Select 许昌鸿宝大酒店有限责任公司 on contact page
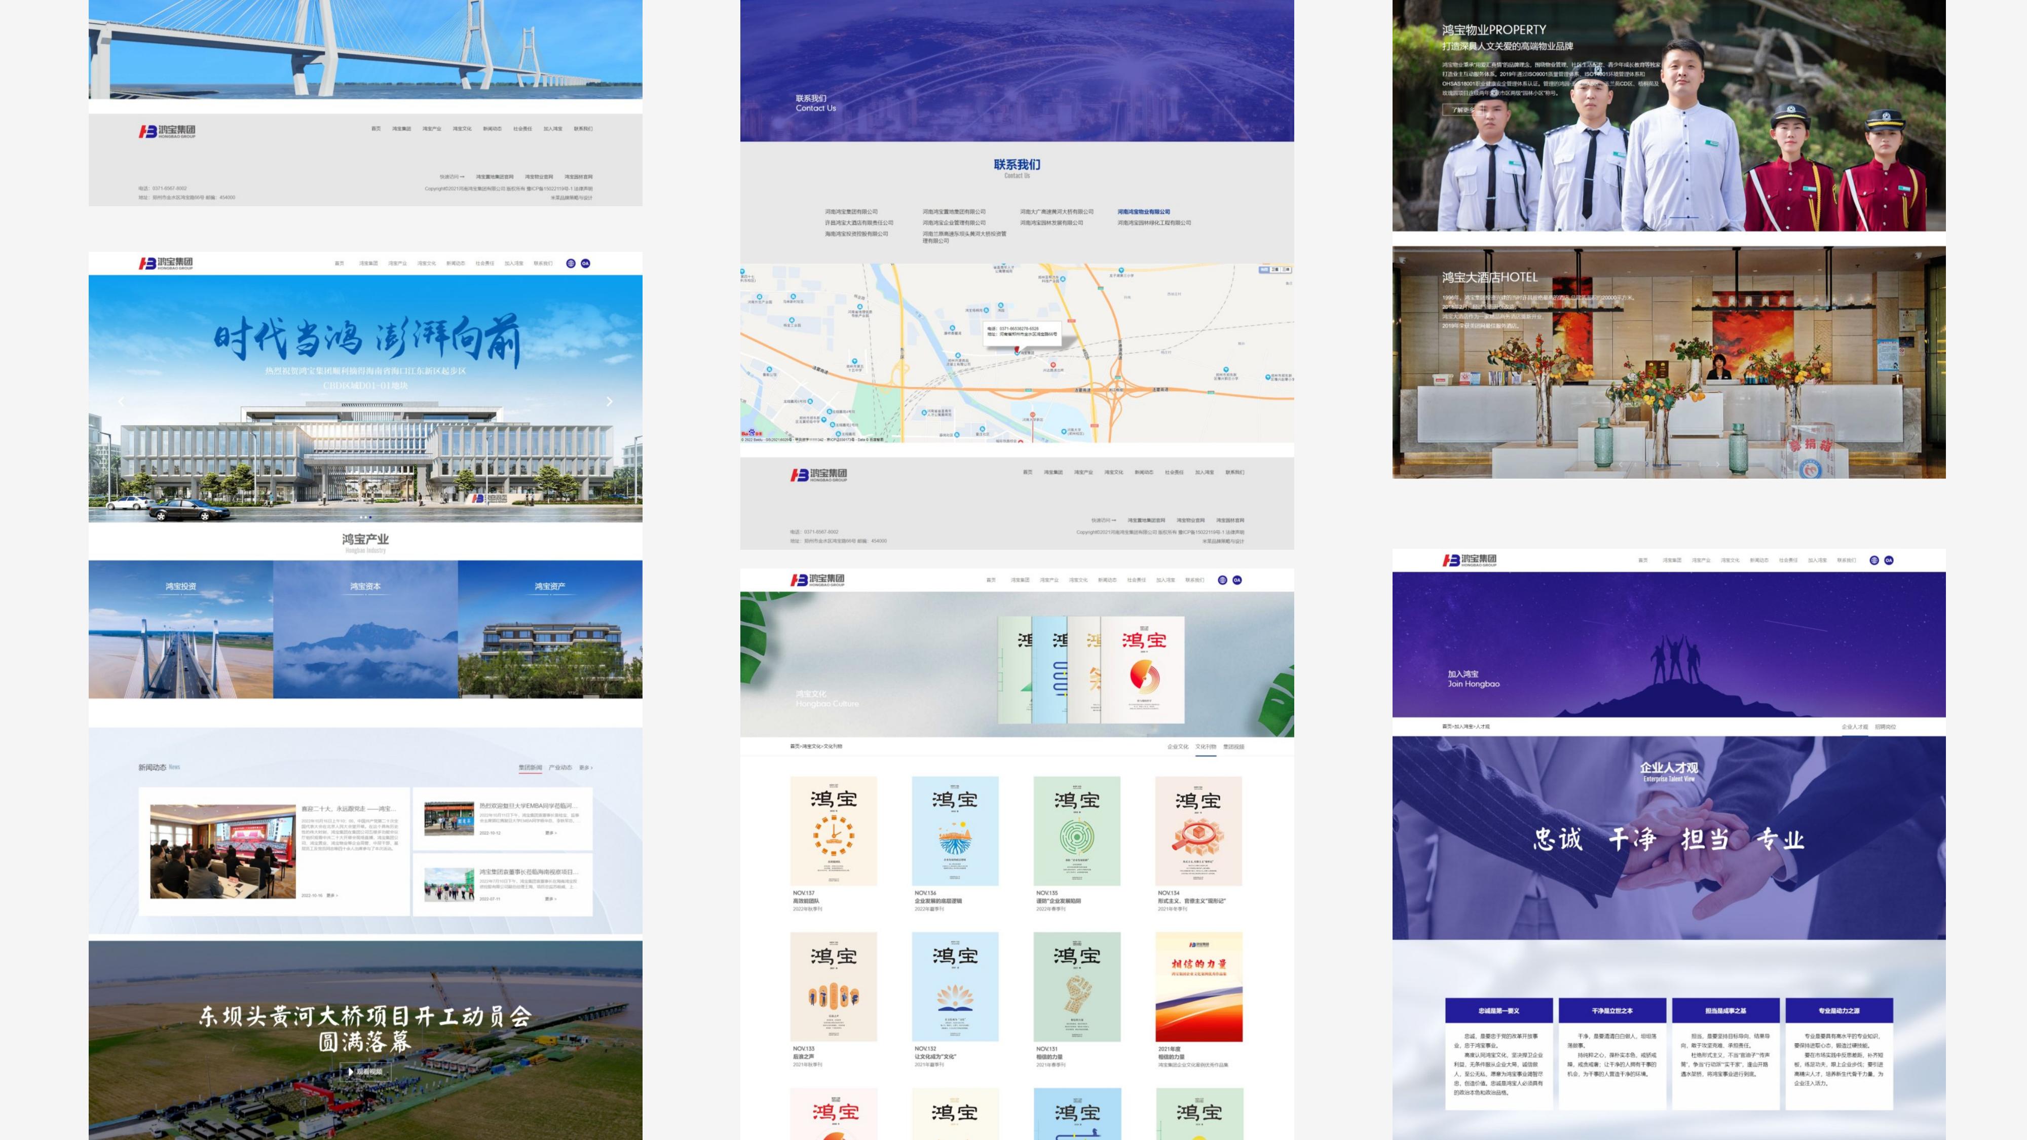The width and height of the screenshot is (2027, 1140). [x=858, y=222]
